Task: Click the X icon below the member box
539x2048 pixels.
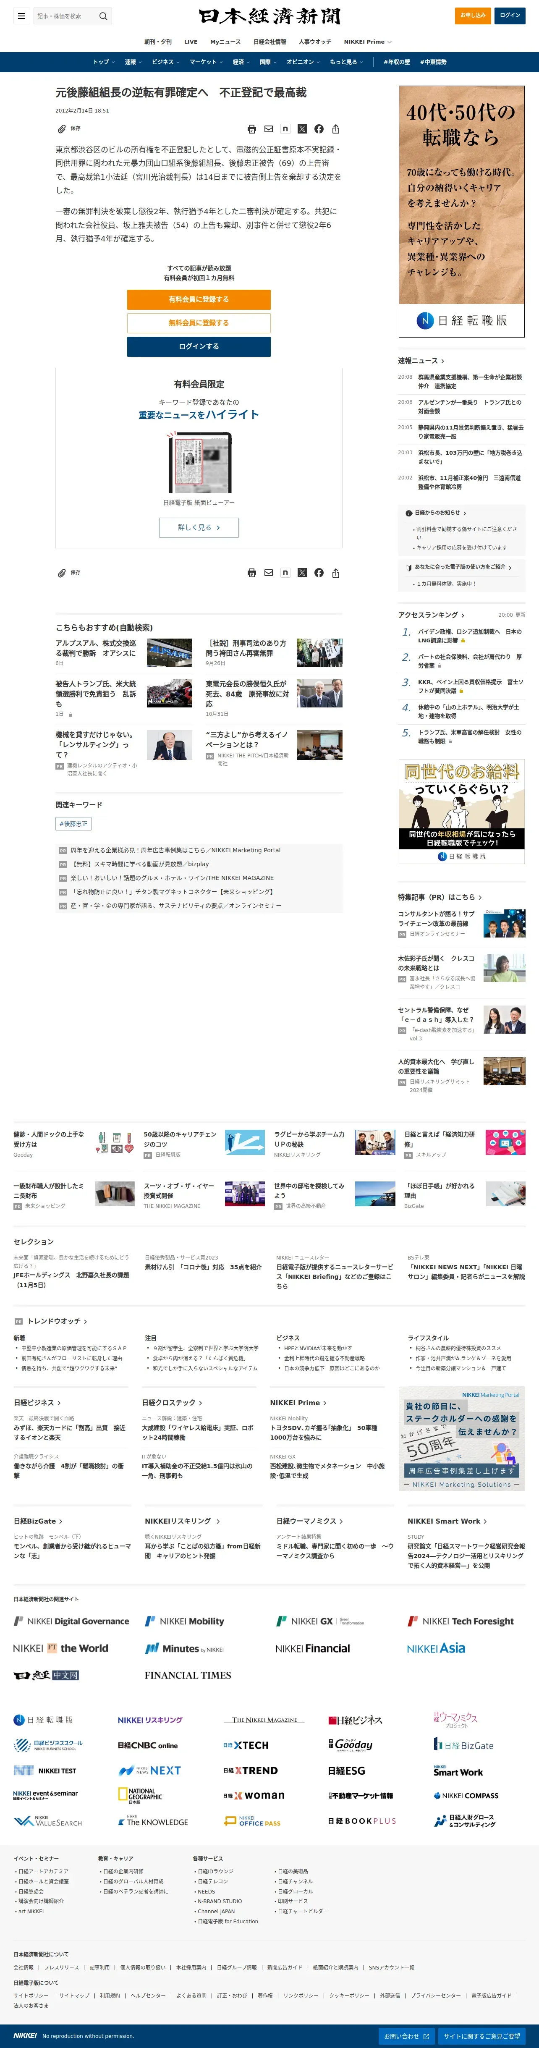Action: [302, 572]
